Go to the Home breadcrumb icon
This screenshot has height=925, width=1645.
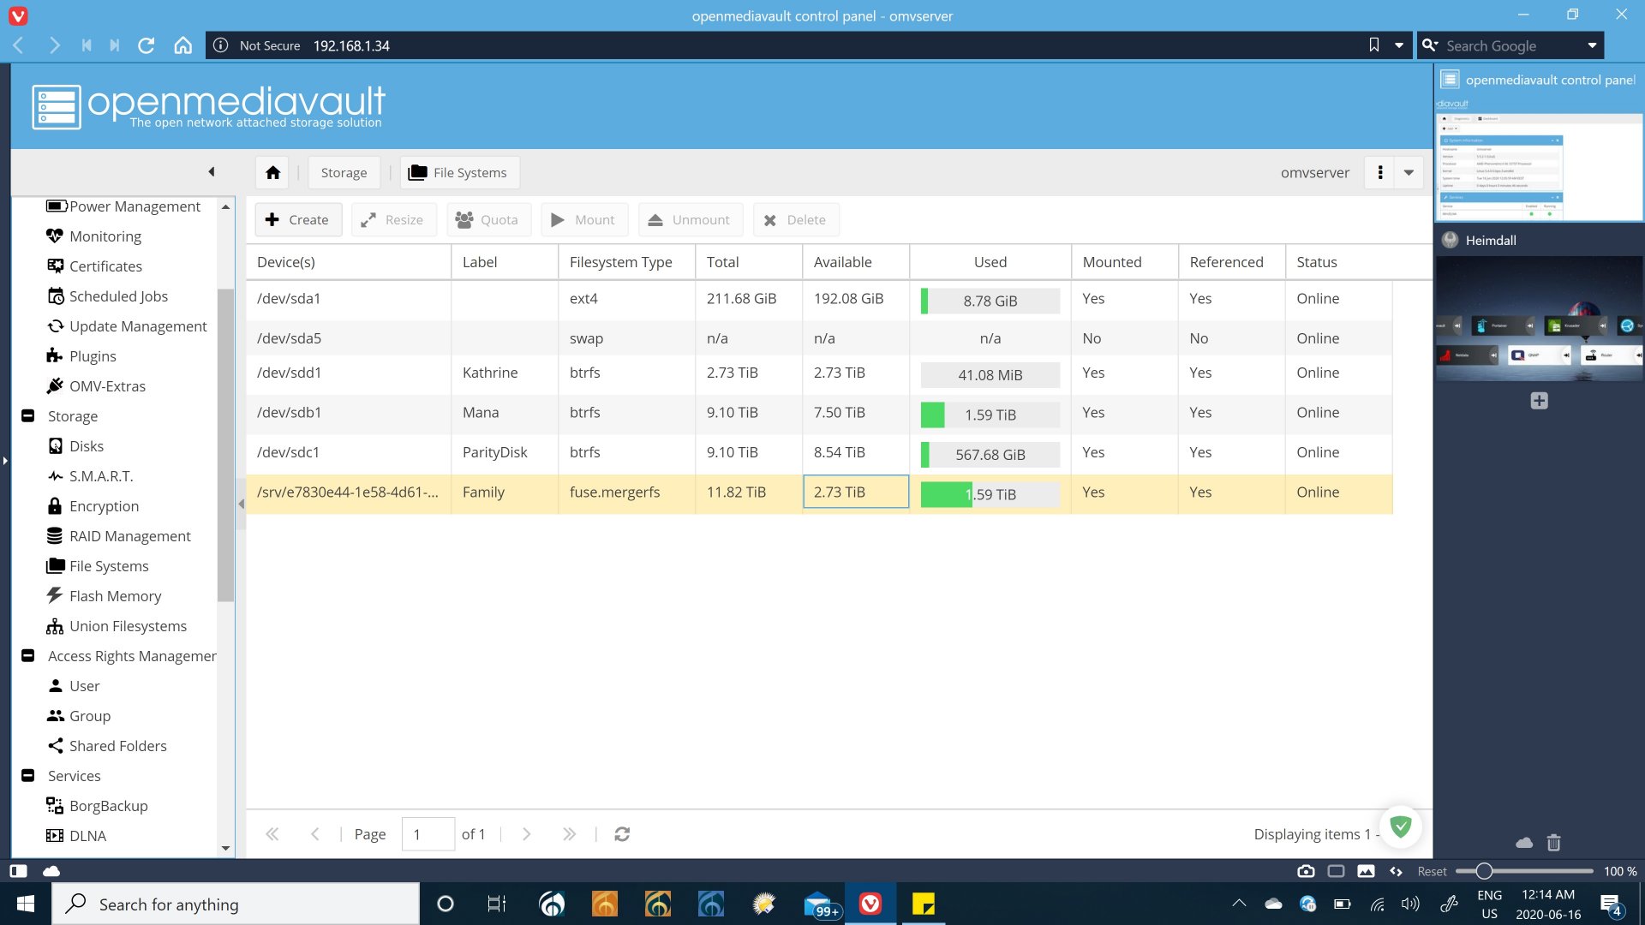[272, 172]
